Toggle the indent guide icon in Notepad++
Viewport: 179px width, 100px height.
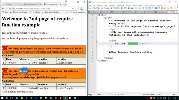(x=156, y=8)
